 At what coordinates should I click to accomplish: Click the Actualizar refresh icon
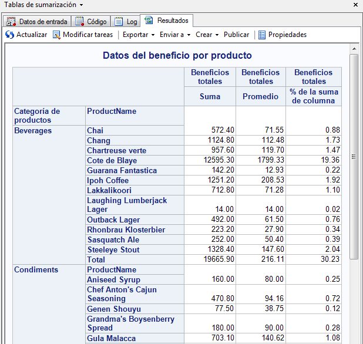[x=9, y=35]
